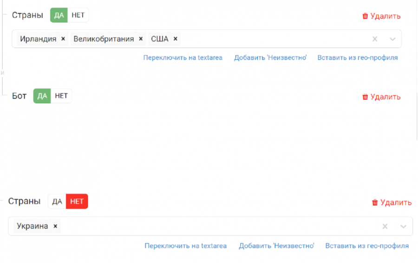Delete the bottom Страны filter via Удалить
The width and height of the screenshot is (418, 263).
pyautogui.click(x=392, y=202)
